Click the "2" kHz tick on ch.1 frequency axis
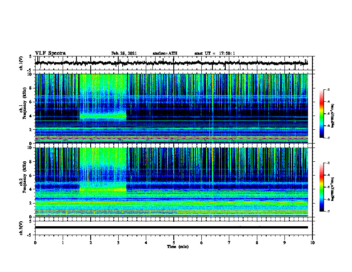 pos(32,129)
